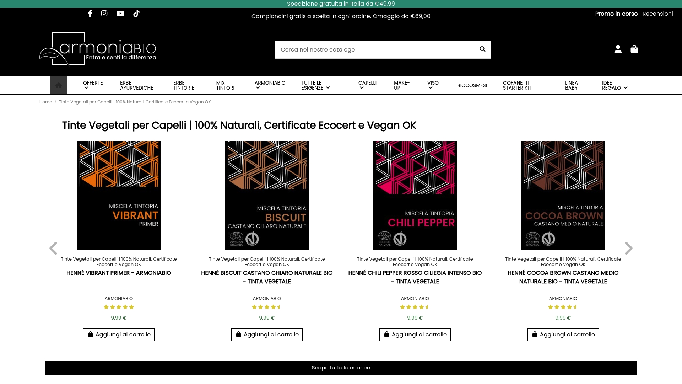The image size is (682, 384).
Task: Click star rating of Chili Pepper henné
Action: tap(415, 307)
